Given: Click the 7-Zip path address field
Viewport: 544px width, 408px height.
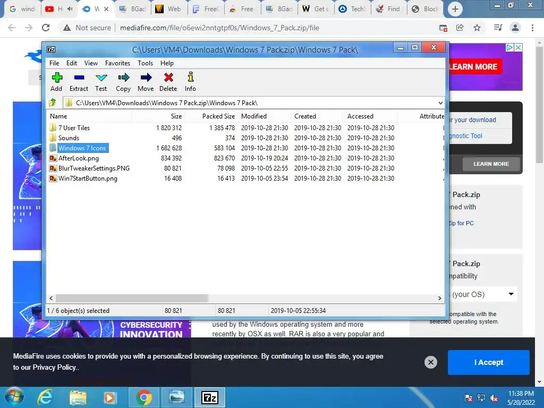Looking at the screenshot, I should (253, 103).
